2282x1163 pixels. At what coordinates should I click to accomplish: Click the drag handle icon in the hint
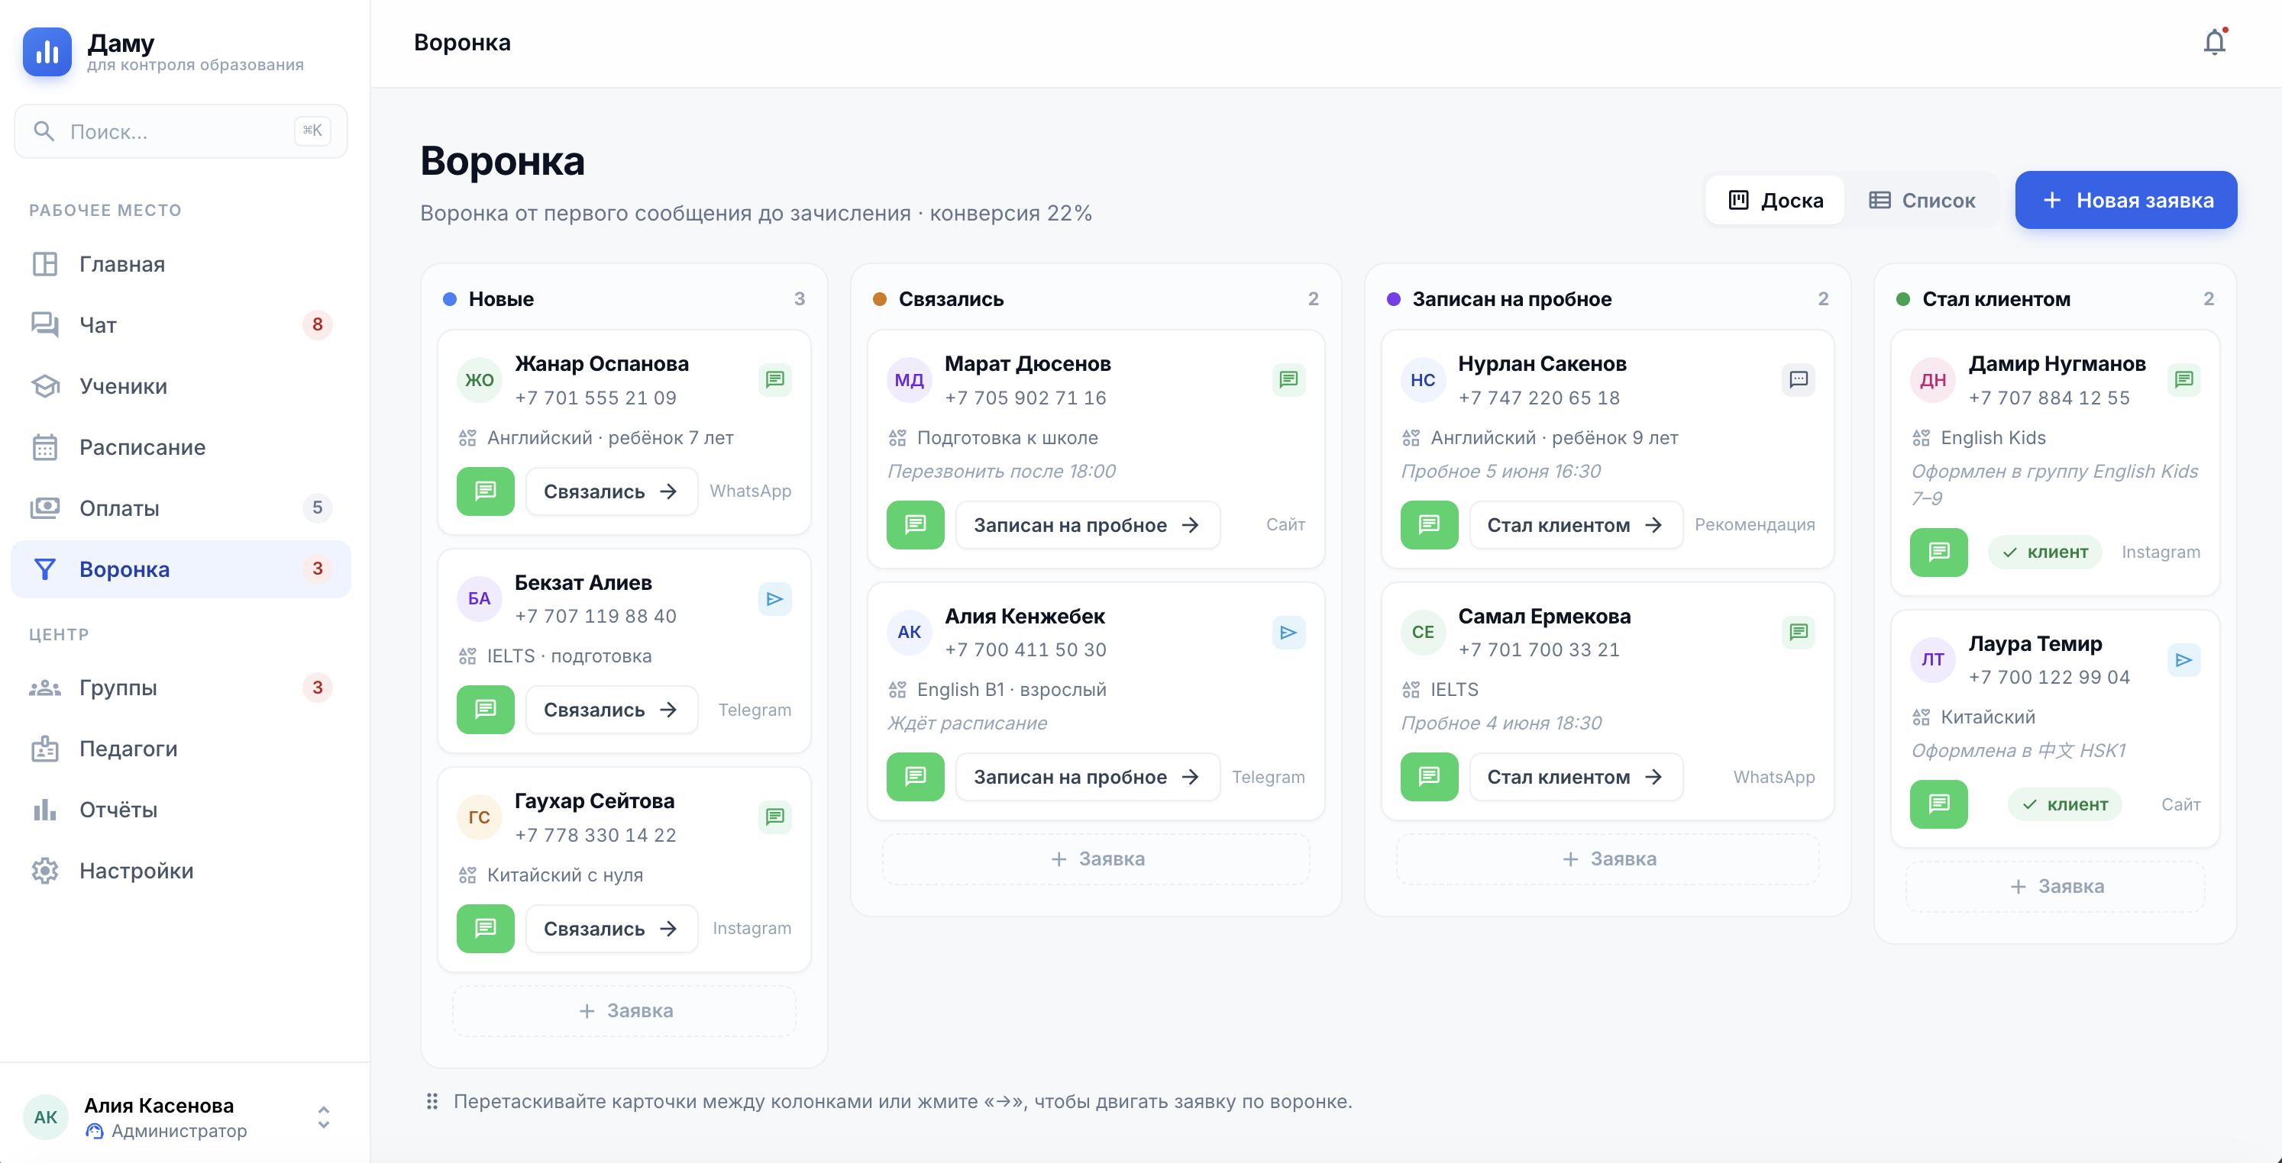[432, 1101]
